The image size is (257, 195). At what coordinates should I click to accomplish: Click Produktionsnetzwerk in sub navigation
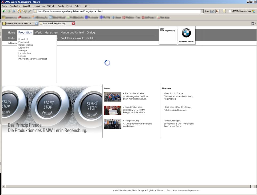coord(72,38)
